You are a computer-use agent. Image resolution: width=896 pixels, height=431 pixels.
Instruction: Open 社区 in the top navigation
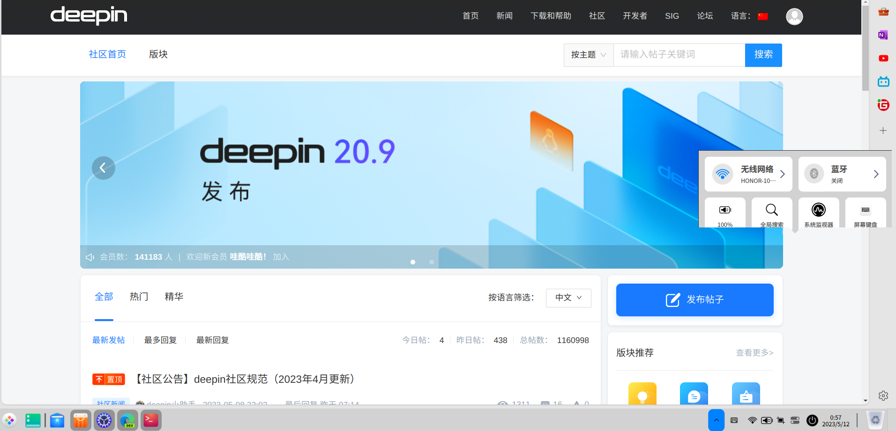pyautogui.click(x=597, y=16)
